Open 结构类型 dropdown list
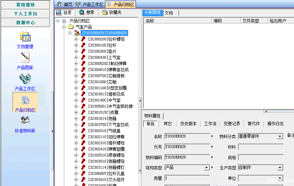The width and height of the screenshot is (294, 186). (206, 168)
